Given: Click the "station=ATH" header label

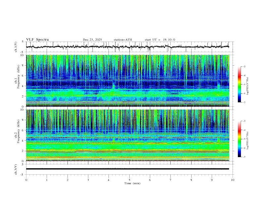Looking at the screenshot, I should coord(123,40).
